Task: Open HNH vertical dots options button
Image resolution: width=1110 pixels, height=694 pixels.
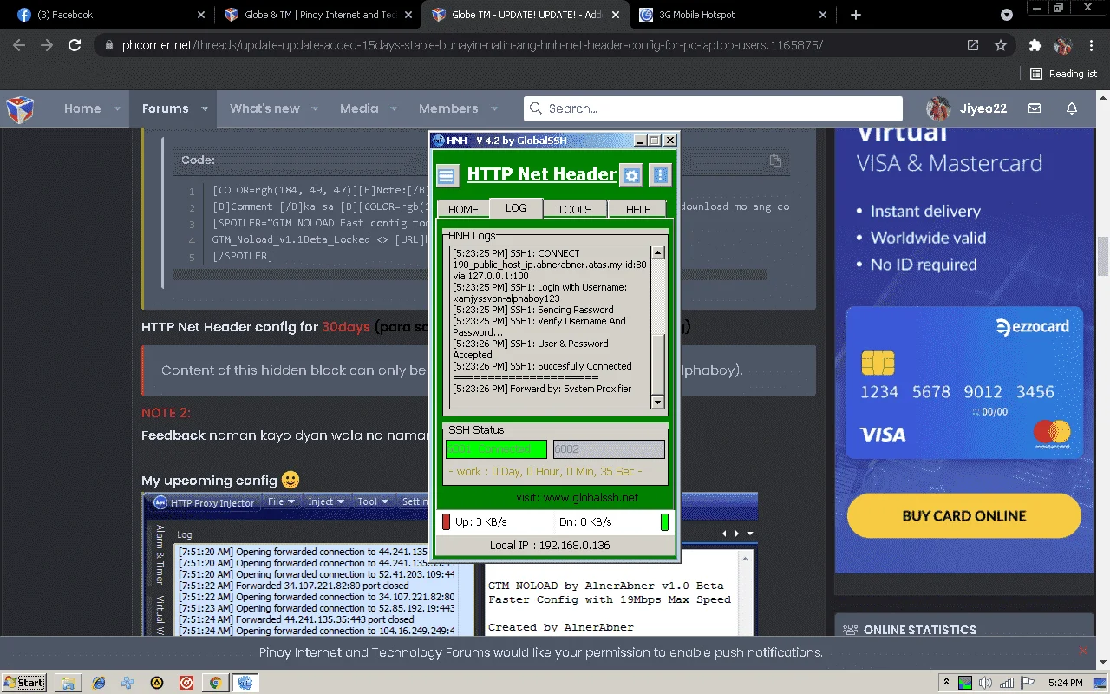Action: tap(661, 176)
